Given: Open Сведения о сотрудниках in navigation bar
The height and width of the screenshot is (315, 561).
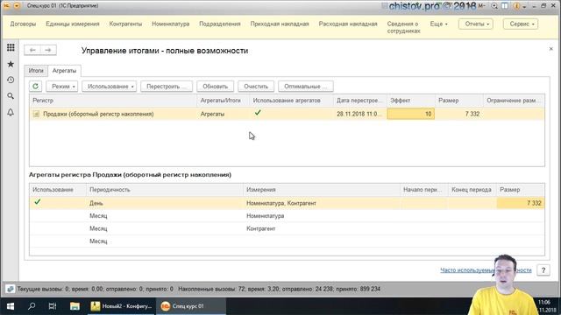Looking at the screenshot, I should [403, 27].
